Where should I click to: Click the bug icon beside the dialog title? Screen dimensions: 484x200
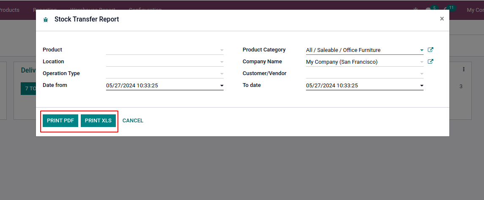click(x=46, y=19)
